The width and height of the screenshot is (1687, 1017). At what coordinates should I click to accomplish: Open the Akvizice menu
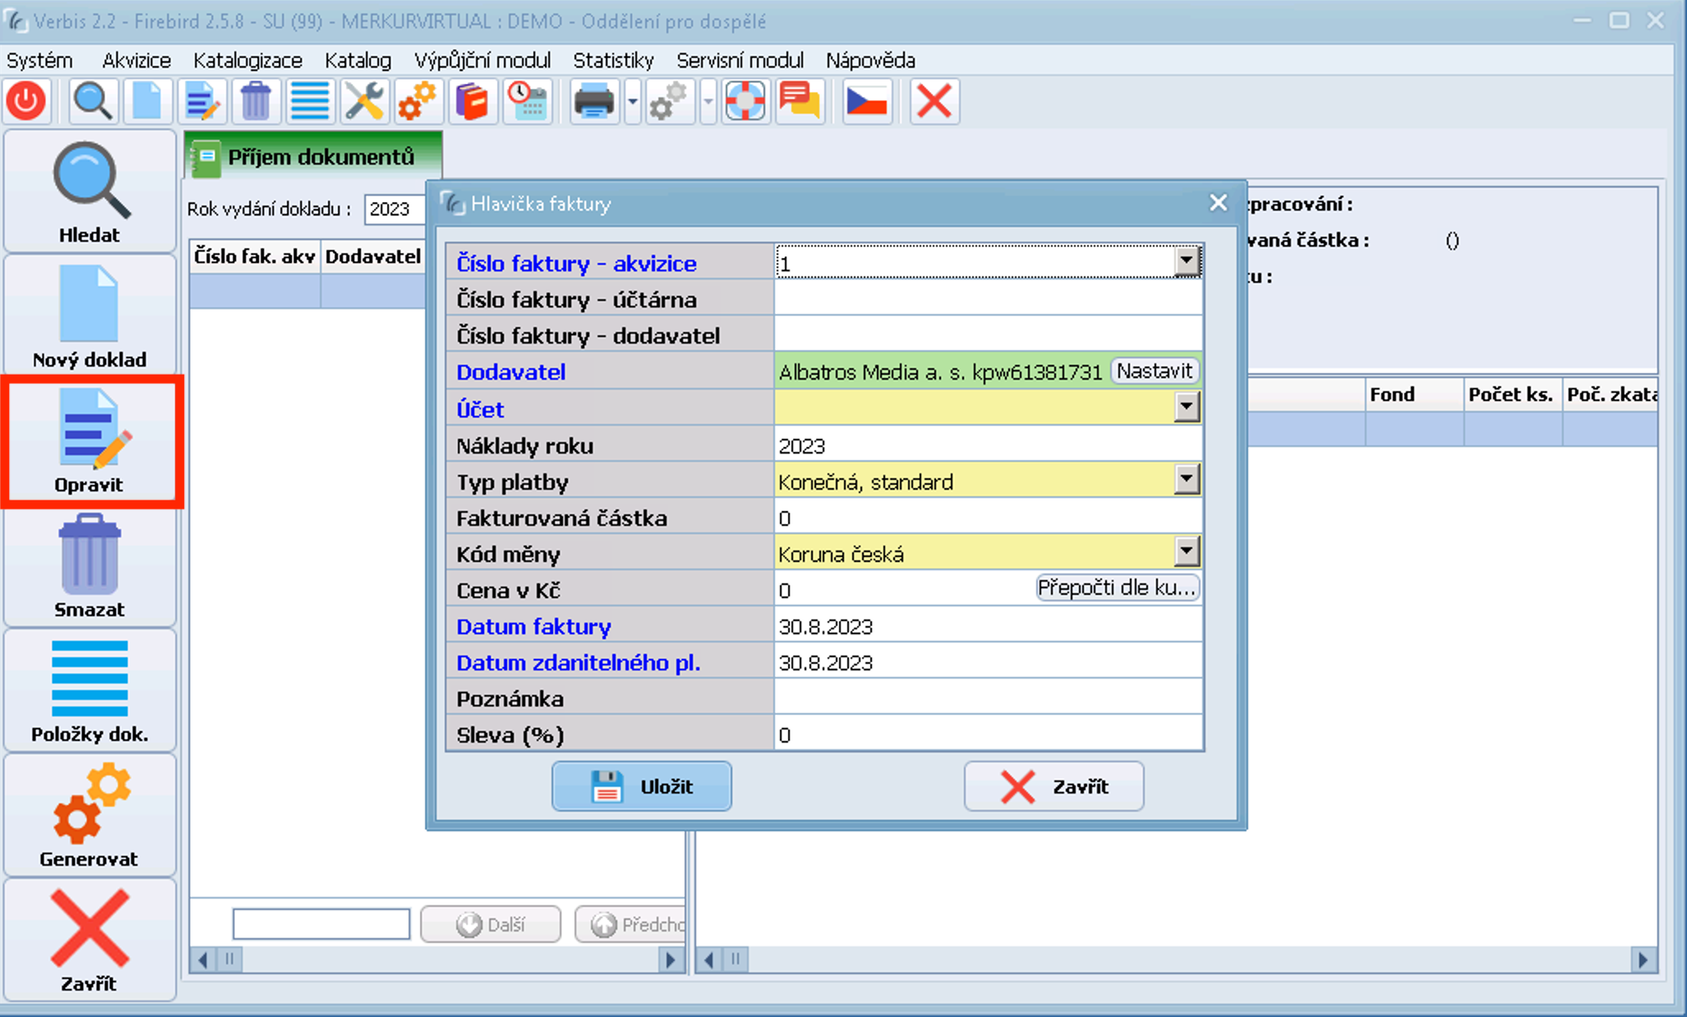136,61
